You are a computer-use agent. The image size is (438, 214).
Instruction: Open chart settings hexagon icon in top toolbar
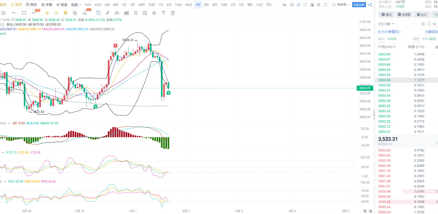(x=319, y=5)
